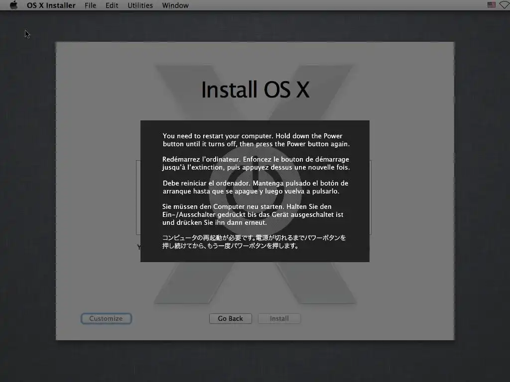This screenshot has width=510, height=382.
Task: Click the Wi-Fi status icon
Action: click(505, 5)
